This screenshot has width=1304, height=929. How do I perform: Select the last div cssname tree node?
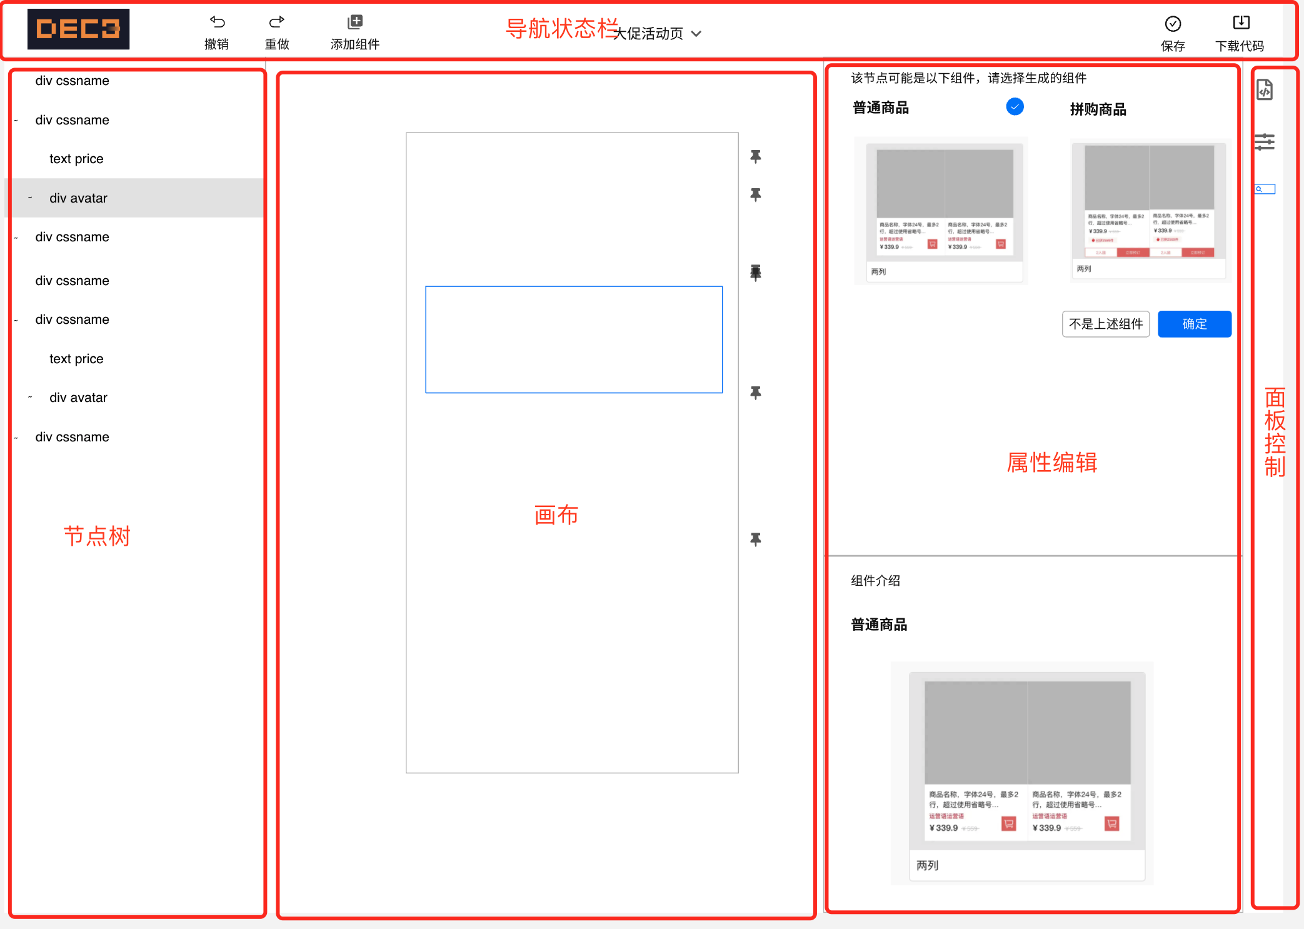72,437
